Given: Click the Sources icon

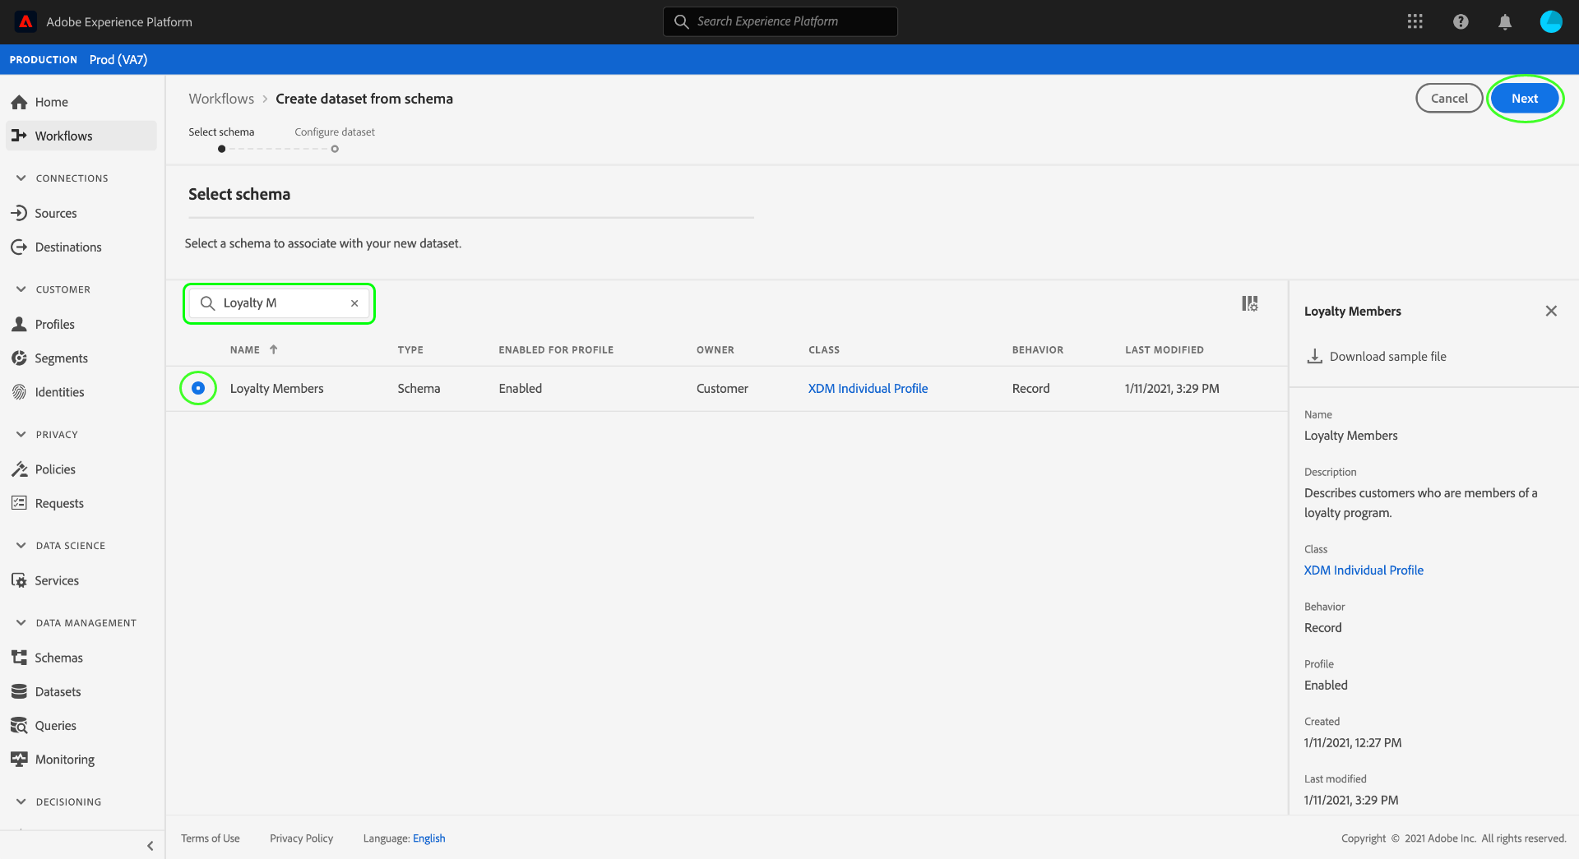Looking at the screenshot, I should [x=19, y=213].
